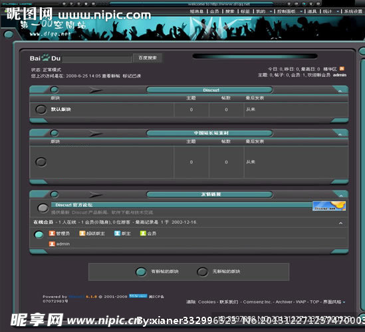Open the Discuz.net banner thumbnail
Viewport: 365px width, 332px height.
pyautogui.click(x=329, y=206)
